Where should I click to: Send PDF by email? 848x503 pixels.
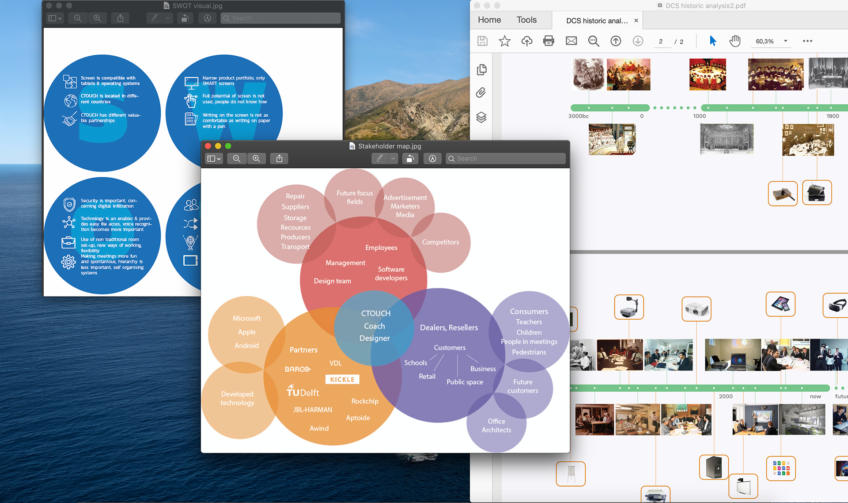click(571, 41)
